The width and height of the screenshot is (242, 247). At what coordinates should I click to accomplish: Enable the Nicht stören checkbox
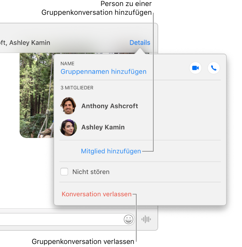tap(64, 172)
